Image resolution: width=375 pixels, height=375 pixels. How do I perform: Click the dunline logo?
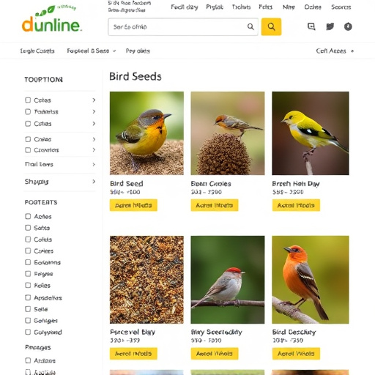(x=51, y=20)
